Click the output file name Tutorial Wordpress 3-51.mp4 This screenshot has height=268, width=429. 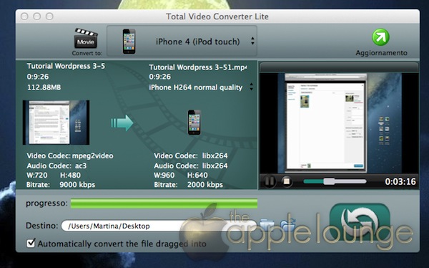point(197,67)
